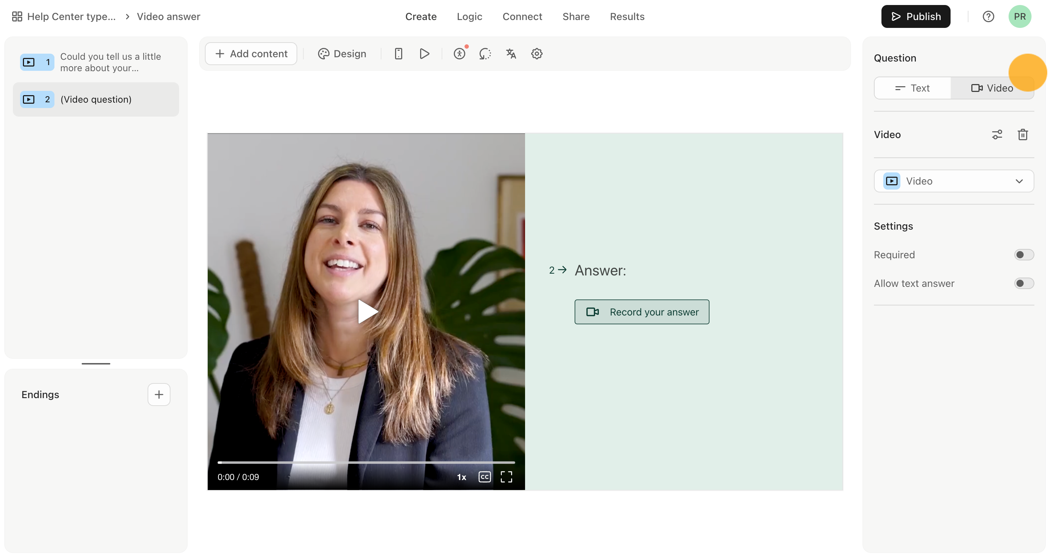Add a new ending with plus
The height and width of the screenshot is (558, 1053).
tap(159, 394)
